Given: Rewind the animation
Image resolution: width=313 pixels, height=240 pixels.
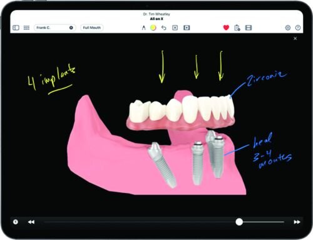Looking at the screenshot, I should tap(31, 222).
